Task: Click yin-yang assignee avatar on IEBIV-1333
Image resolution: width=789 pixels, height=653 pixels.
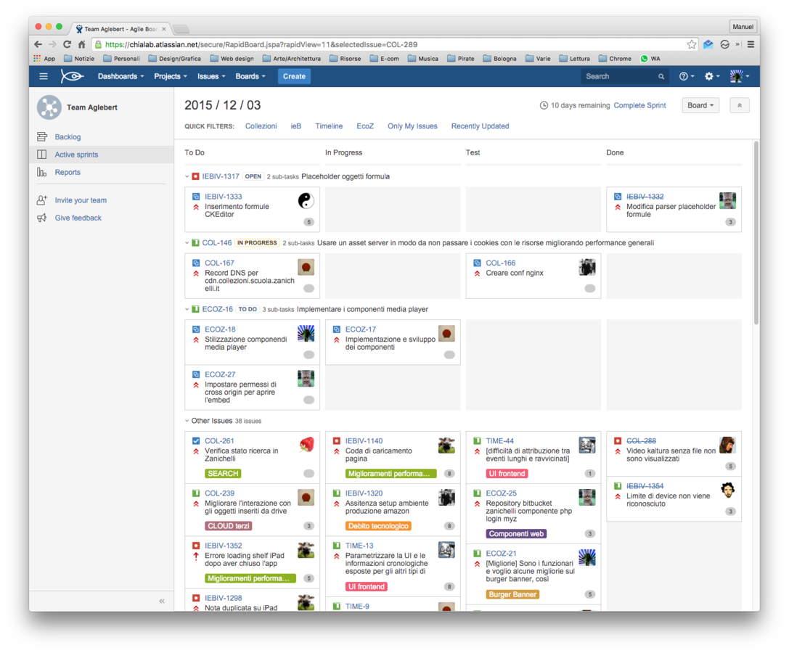Action: pos(306,201)
